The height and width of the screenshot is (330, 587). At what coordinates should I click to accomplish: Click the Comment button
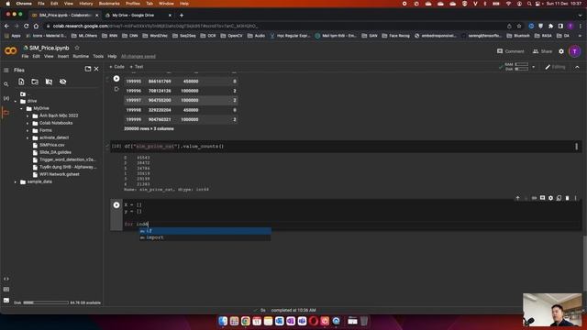click(510, 51)
